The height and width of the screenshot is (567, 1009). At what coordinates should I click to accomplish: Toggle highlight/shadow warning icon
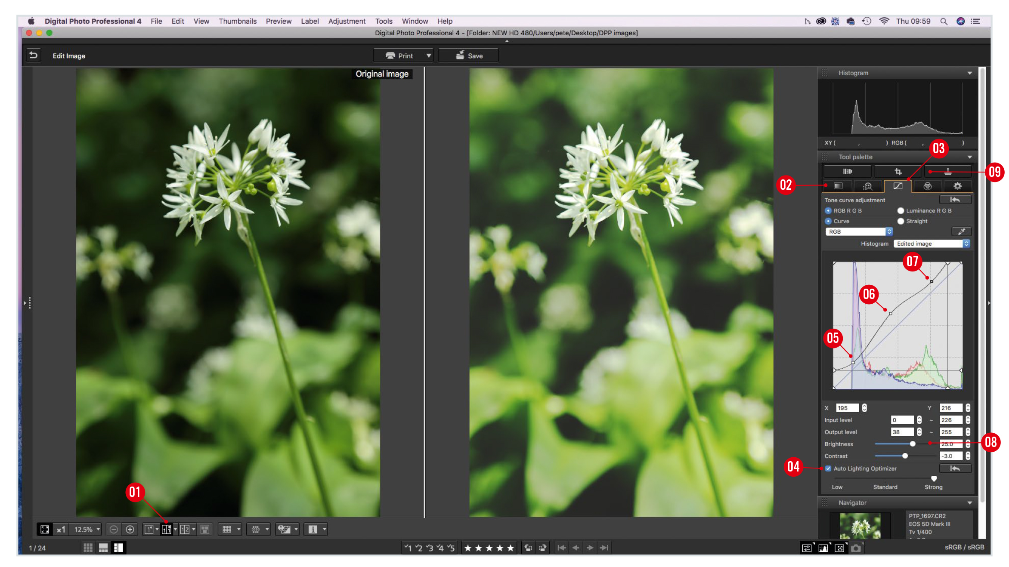pyautogui.click(x=284, y=529)
